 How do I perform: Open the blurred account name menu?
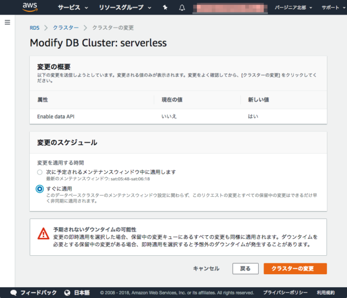[x=230, y=8]
